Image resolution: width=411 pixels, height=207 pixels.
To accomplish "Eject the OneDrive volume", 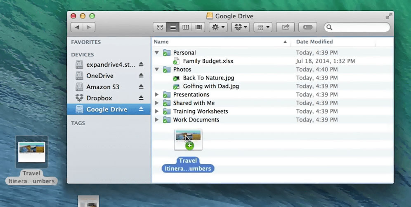I will click(141, 76).
